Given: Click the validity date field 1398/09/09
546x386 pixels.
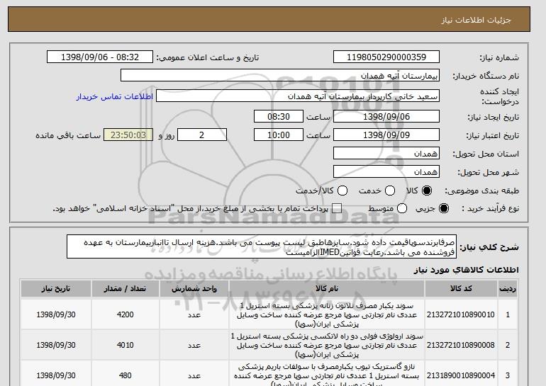Looking at the screenshot, I should [386, 135].
